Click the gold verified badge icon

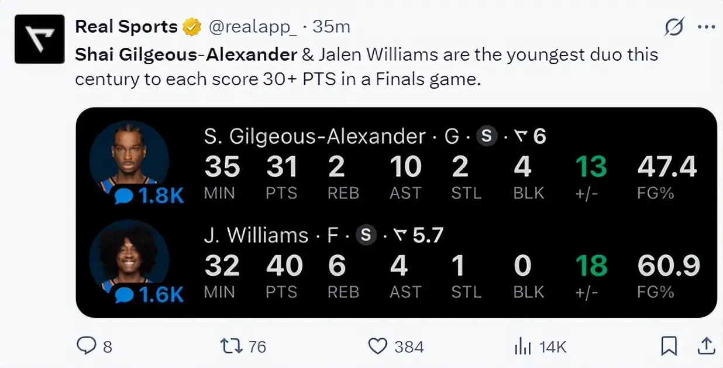pos(191,27)
